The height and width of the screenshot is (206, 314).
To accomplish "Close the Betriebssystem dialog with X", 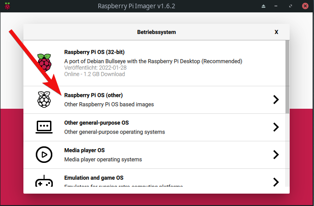I will coord(276,32).
